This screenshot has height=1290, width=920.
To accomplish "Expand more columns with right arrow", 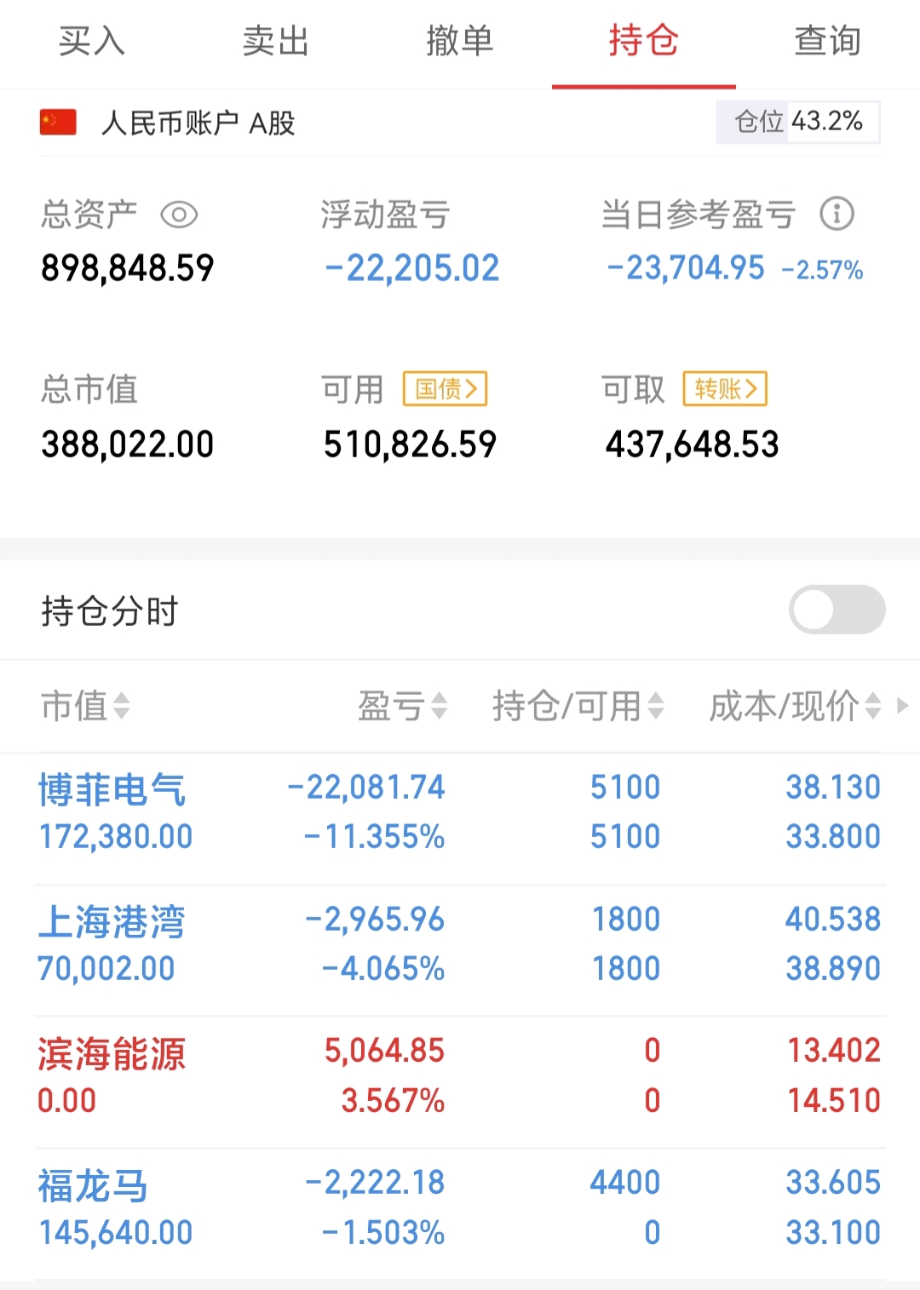I will pos(903,706).
